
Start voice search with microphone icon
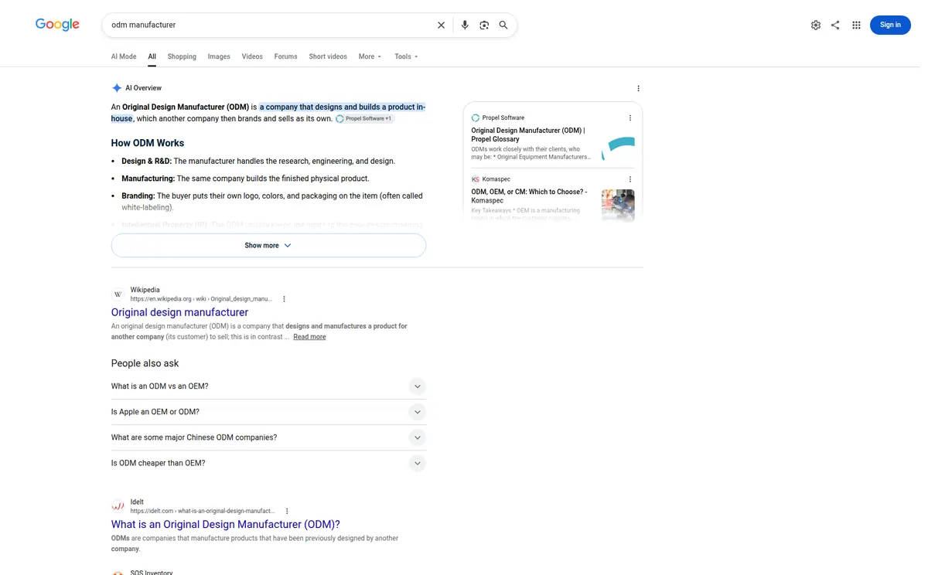(x=465, y=25)
